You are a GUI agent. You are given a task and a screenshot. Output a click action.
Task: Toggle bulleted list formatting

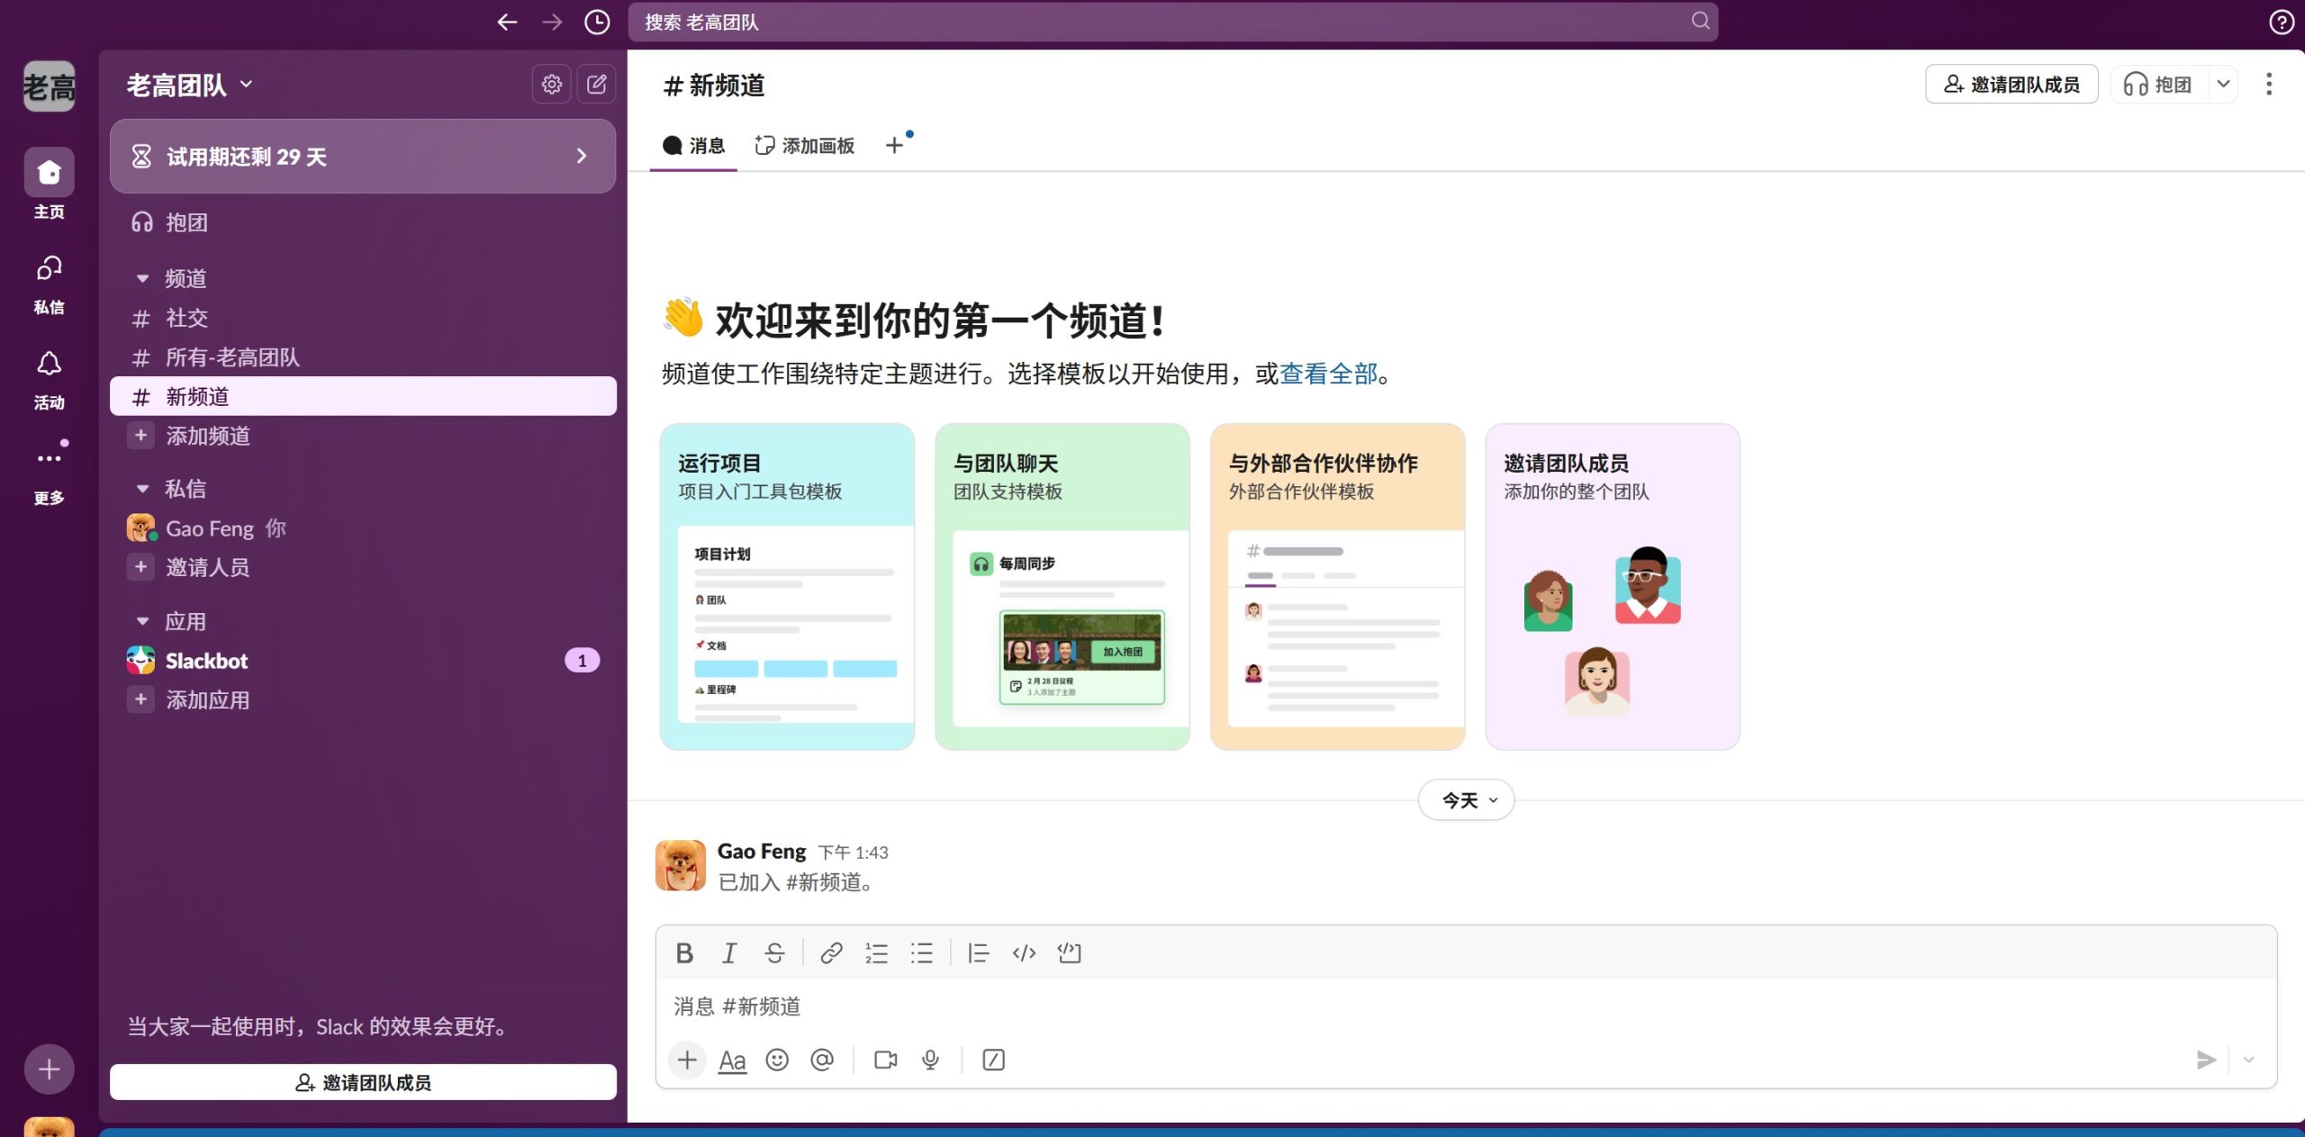click(x=921, y=952)
